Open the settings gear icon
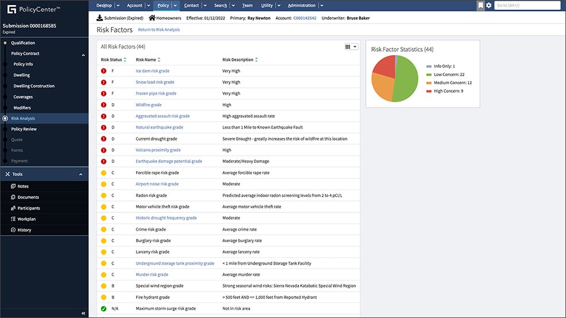Image resolution: width=566 pixels, height=318 pixels. click(489, 5)
